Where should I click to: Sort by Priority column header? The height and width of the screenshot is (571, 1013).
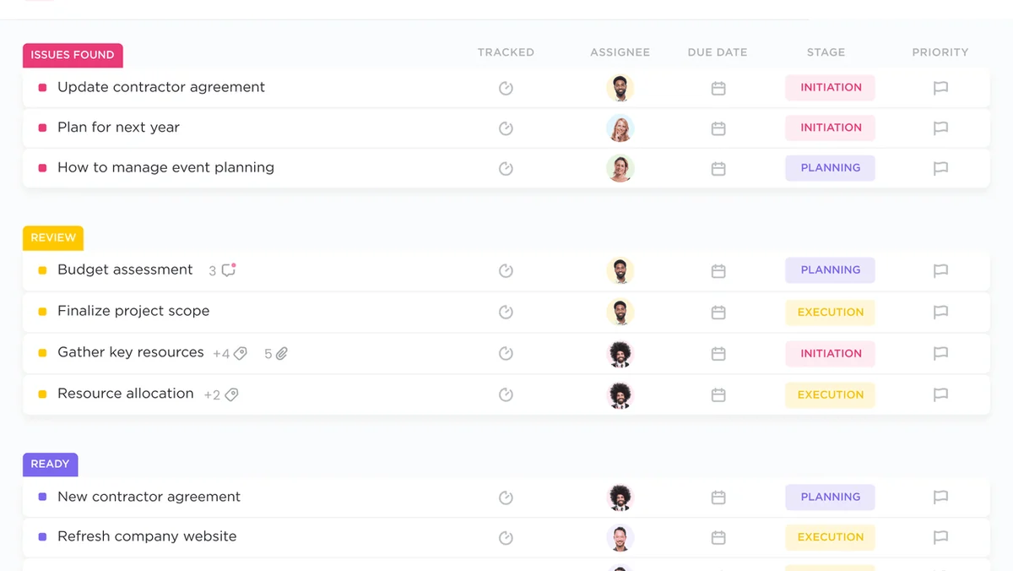(x=940, y=52)
